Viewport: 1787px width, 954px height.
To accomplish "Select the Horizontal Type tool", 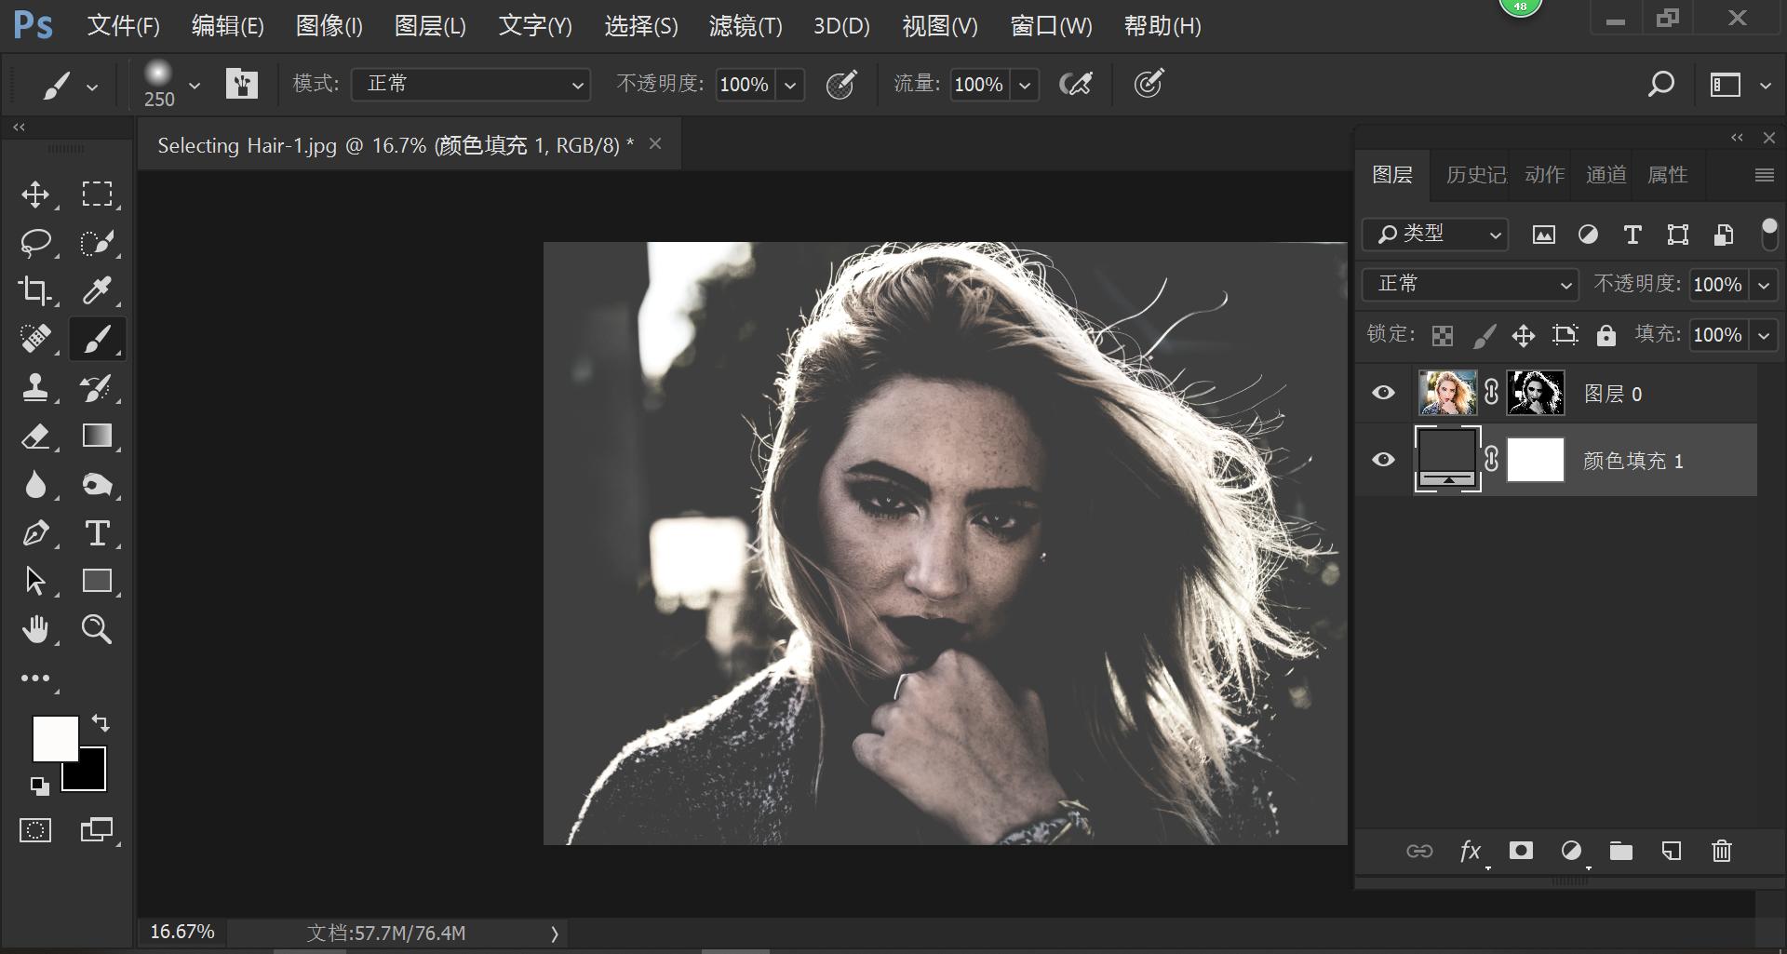I will [97, 533].
